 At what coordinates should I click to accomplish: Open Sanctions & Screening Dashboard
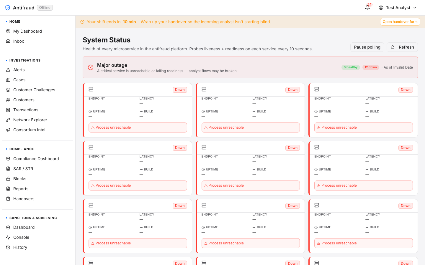37,227
